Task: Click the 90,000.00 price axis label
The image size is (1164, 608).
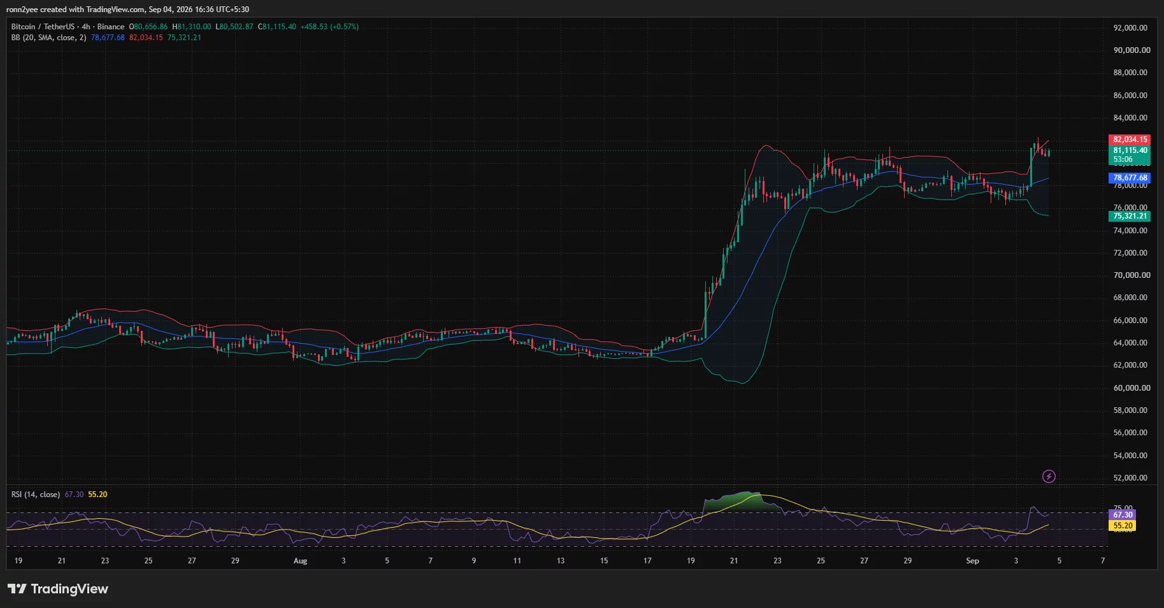Action: point(1132,50)
